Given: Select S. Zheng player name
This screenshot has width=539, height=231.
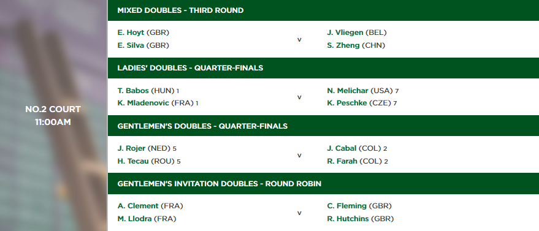Looking at the screenshot, I should (x=343, y=45).
